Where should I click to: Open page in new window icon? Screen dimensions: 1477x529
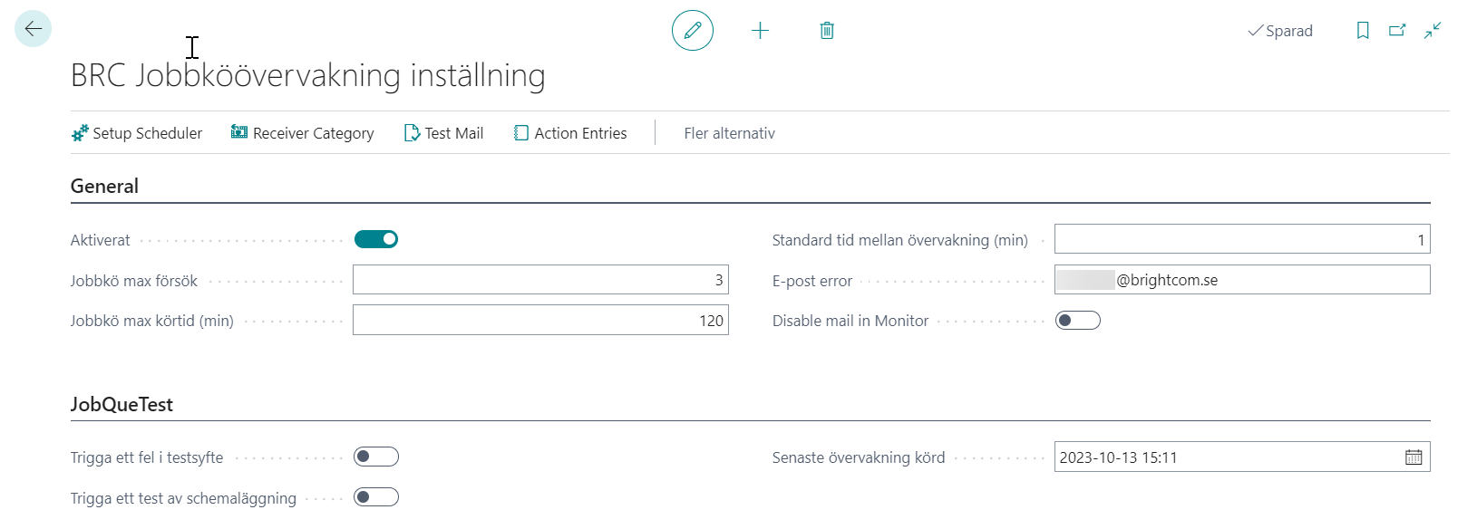click(1397, 31)
